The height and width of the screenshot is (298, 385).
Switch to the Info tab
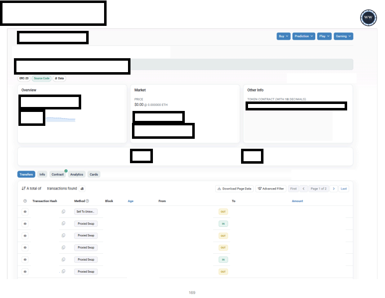point(42,175)
